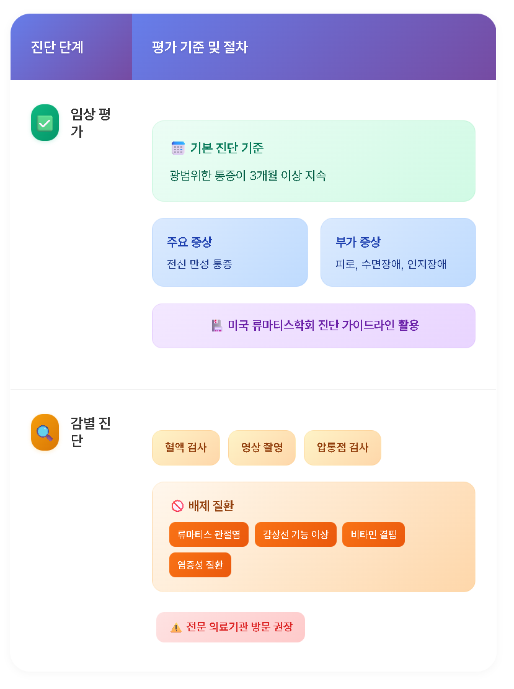This screenshot has height=689, width=514.
Task: Click the 기본 진단 기준 green card
Action: 313,161
